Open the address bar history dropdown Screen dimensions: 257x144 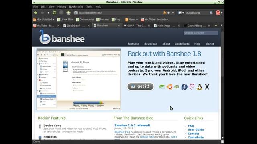pyautogui.click(x=173, y=13)
